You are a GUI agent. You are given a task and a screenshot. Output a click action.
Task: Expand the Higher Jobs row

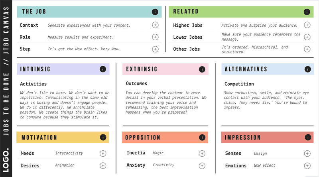pyautogui.click(x=307, y=25)
